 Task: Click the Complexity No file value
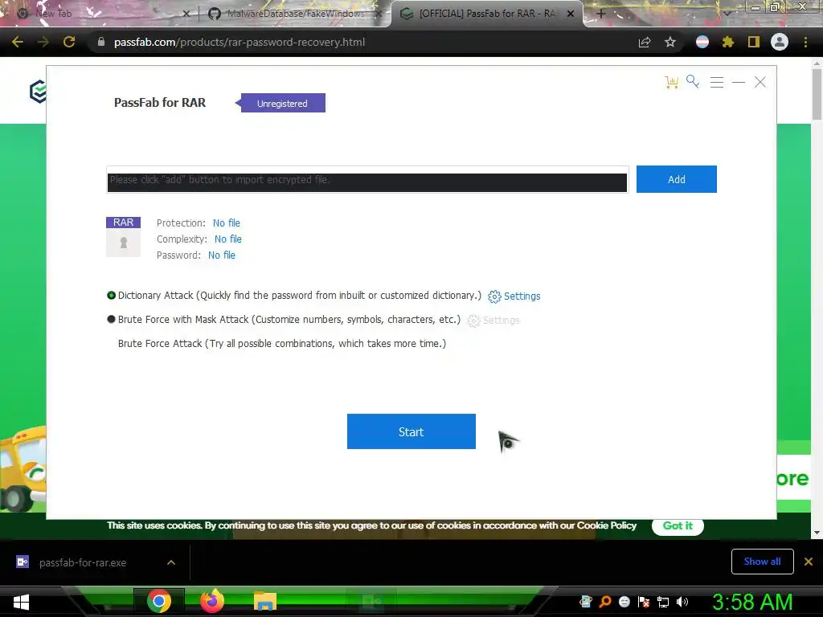tap(227, 239)
